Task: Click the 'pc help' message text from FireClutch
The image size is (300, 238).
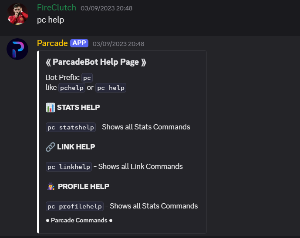Action: 51,20
